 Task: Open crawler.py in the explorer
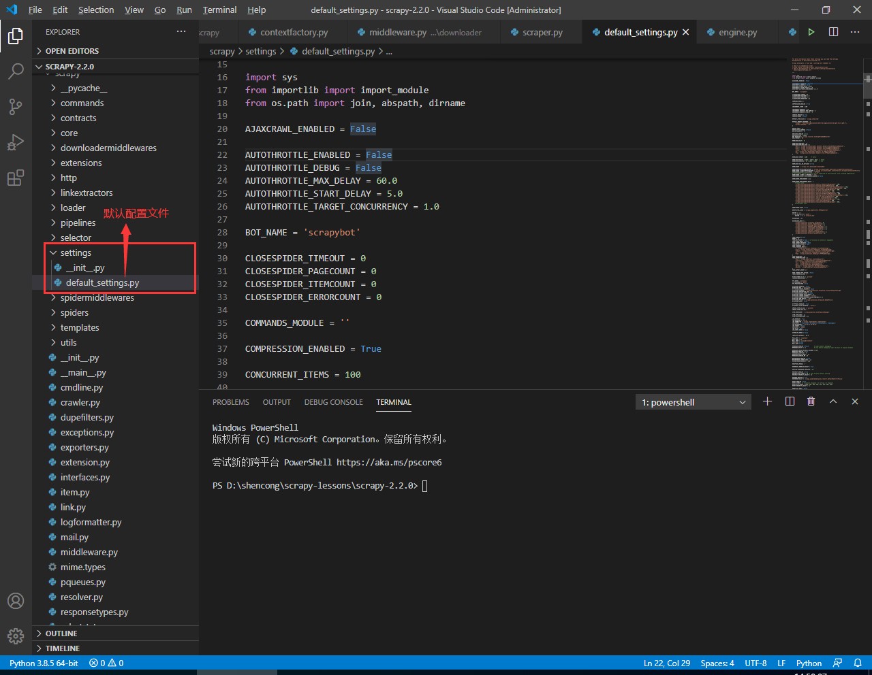coord(80,402)
